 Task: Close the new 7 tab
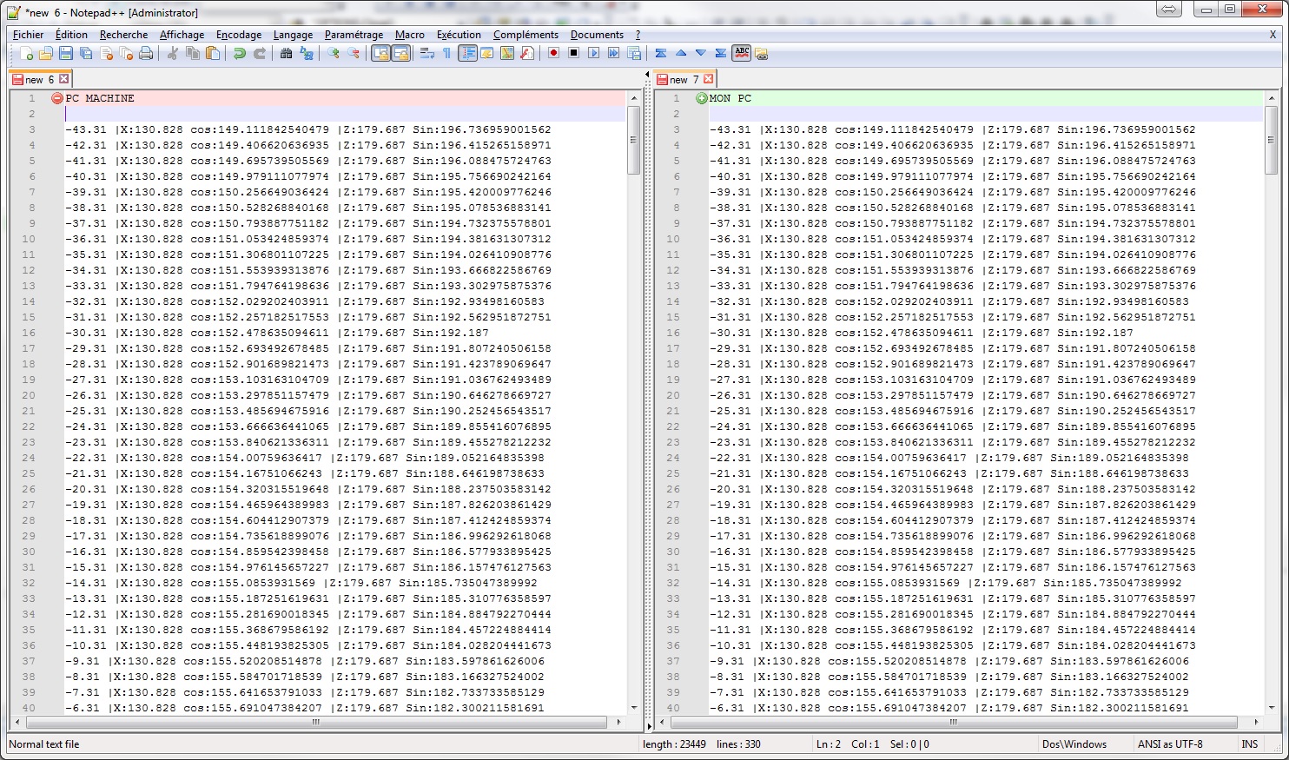pyautogui.click(x=709, y=79)
